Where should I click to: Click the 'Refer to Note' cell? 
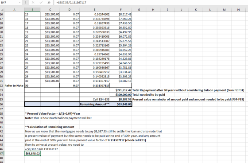pyautogui.click(x=14, y=85)
